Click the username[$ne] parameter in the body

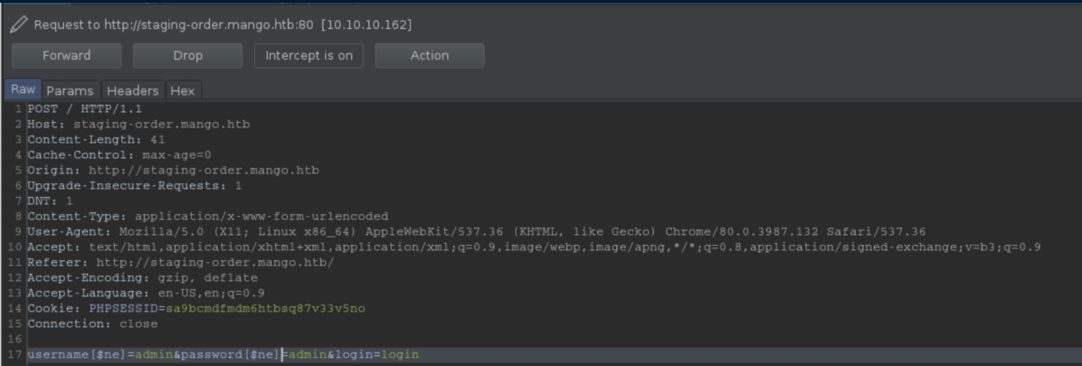coord(75,354)
